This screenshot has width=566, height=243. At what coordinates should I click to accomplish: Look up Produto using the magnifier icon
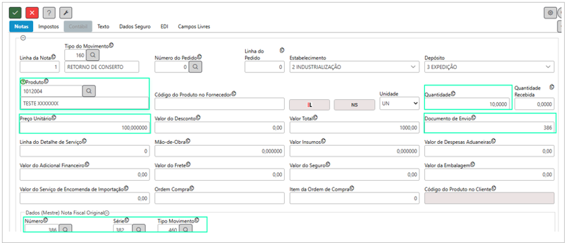click(89, 91)
